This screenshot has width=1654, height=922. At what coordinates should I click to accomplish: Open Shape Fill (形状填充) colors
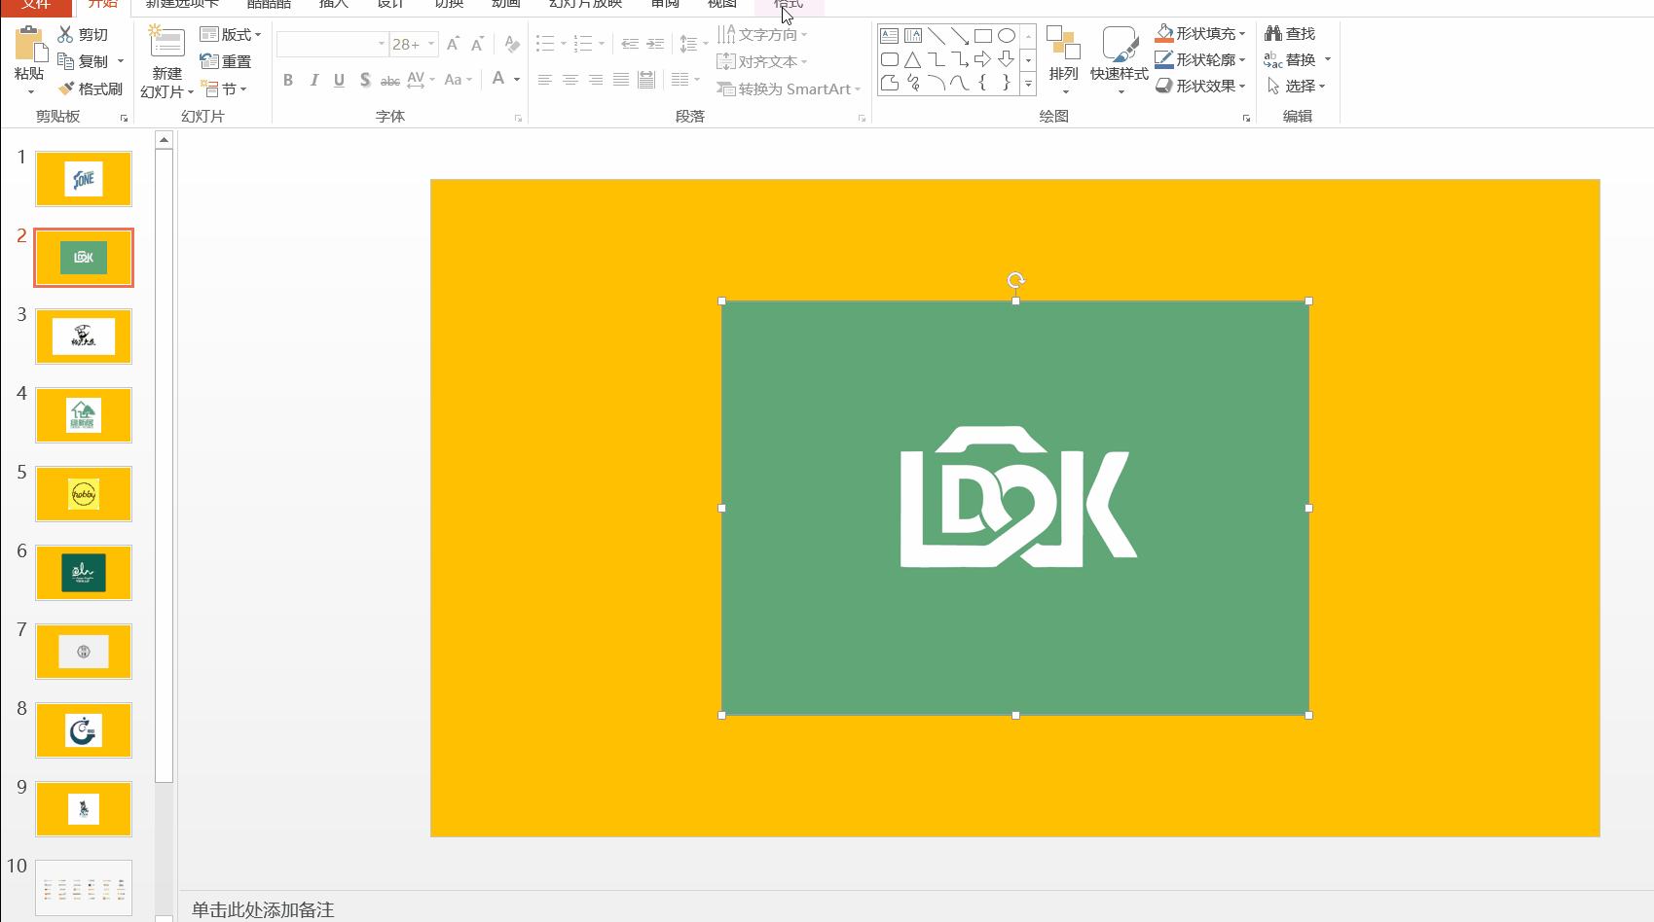pyautogui.click(x=1200, y=33)
